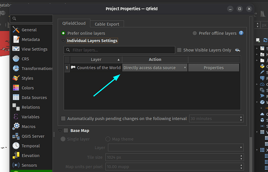
Task: Open the layer Action dropdown
Action: tap(155, 68)
